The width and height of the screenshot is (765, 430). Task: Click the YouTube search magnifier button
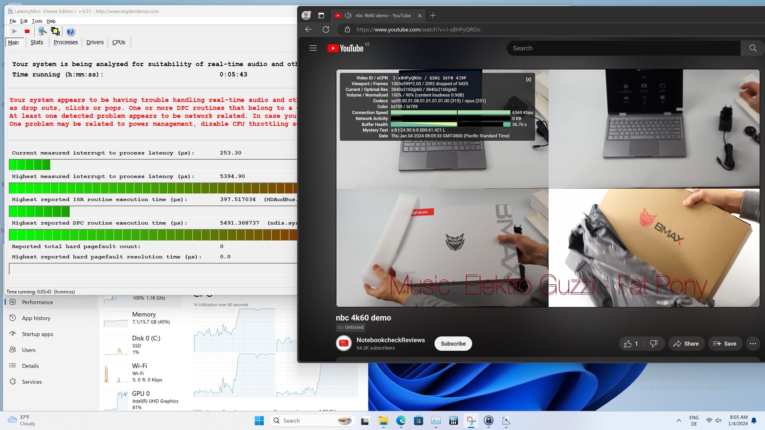click(x=753, y=48)
